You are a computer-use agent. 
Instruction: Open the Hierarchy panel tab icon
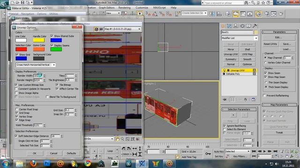click(x=235, y=26)
